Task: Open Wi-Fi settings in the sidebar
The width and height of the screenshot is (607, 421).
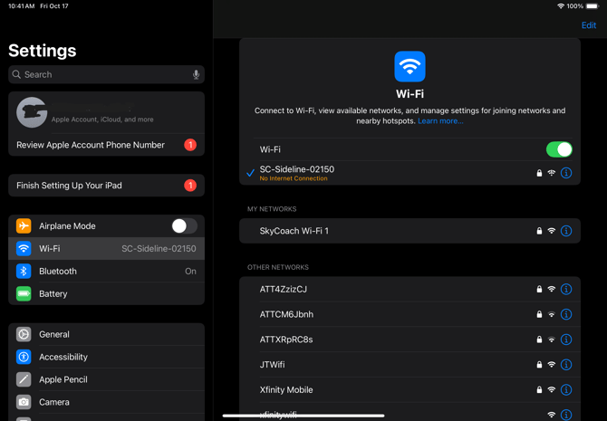Action: click(x=107, y=248)
